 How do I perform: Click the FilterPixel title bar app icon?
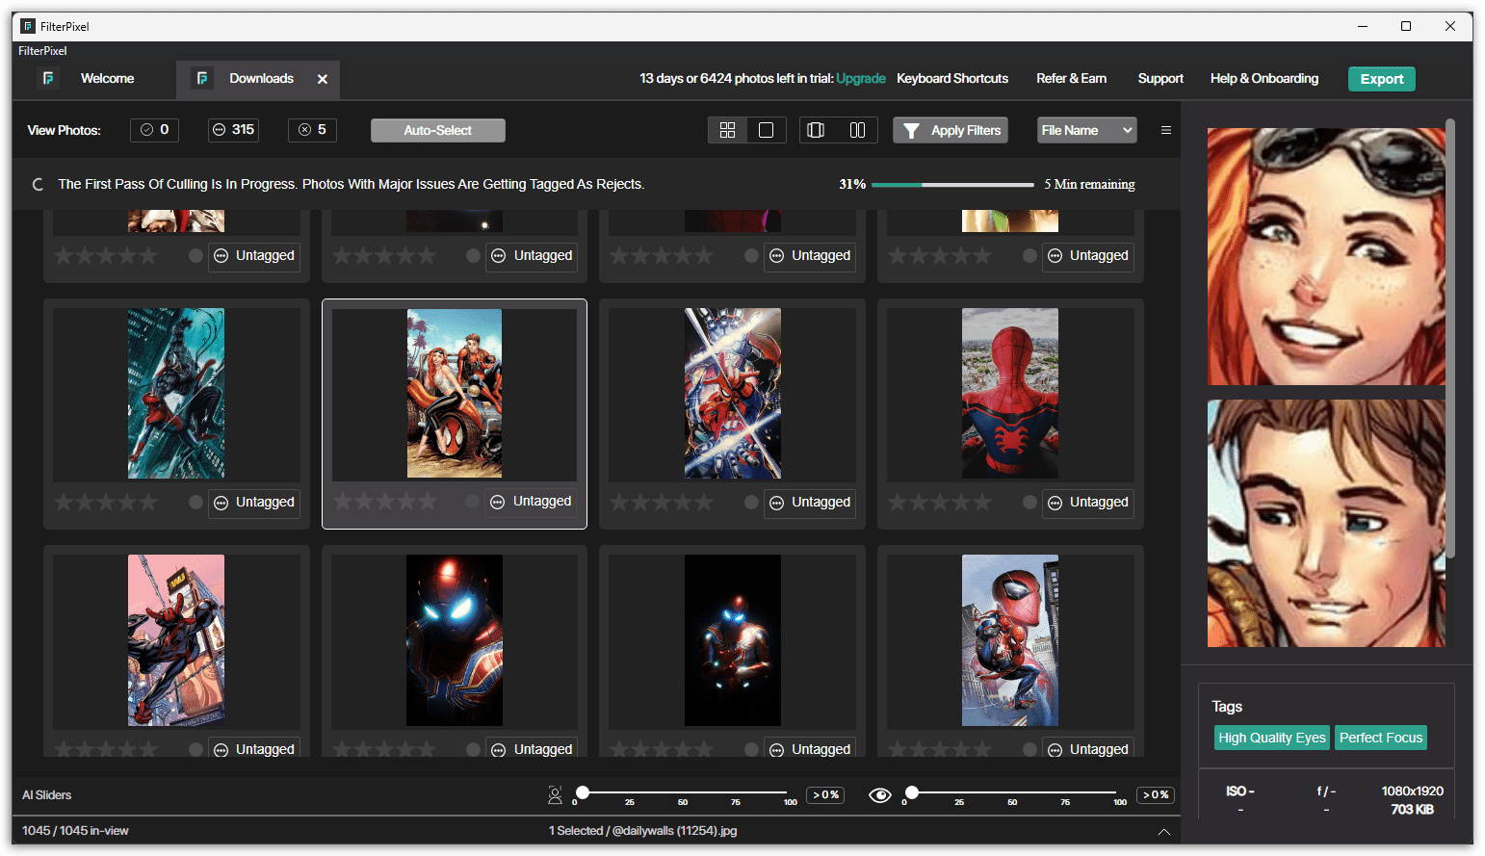tap(28, 26)
